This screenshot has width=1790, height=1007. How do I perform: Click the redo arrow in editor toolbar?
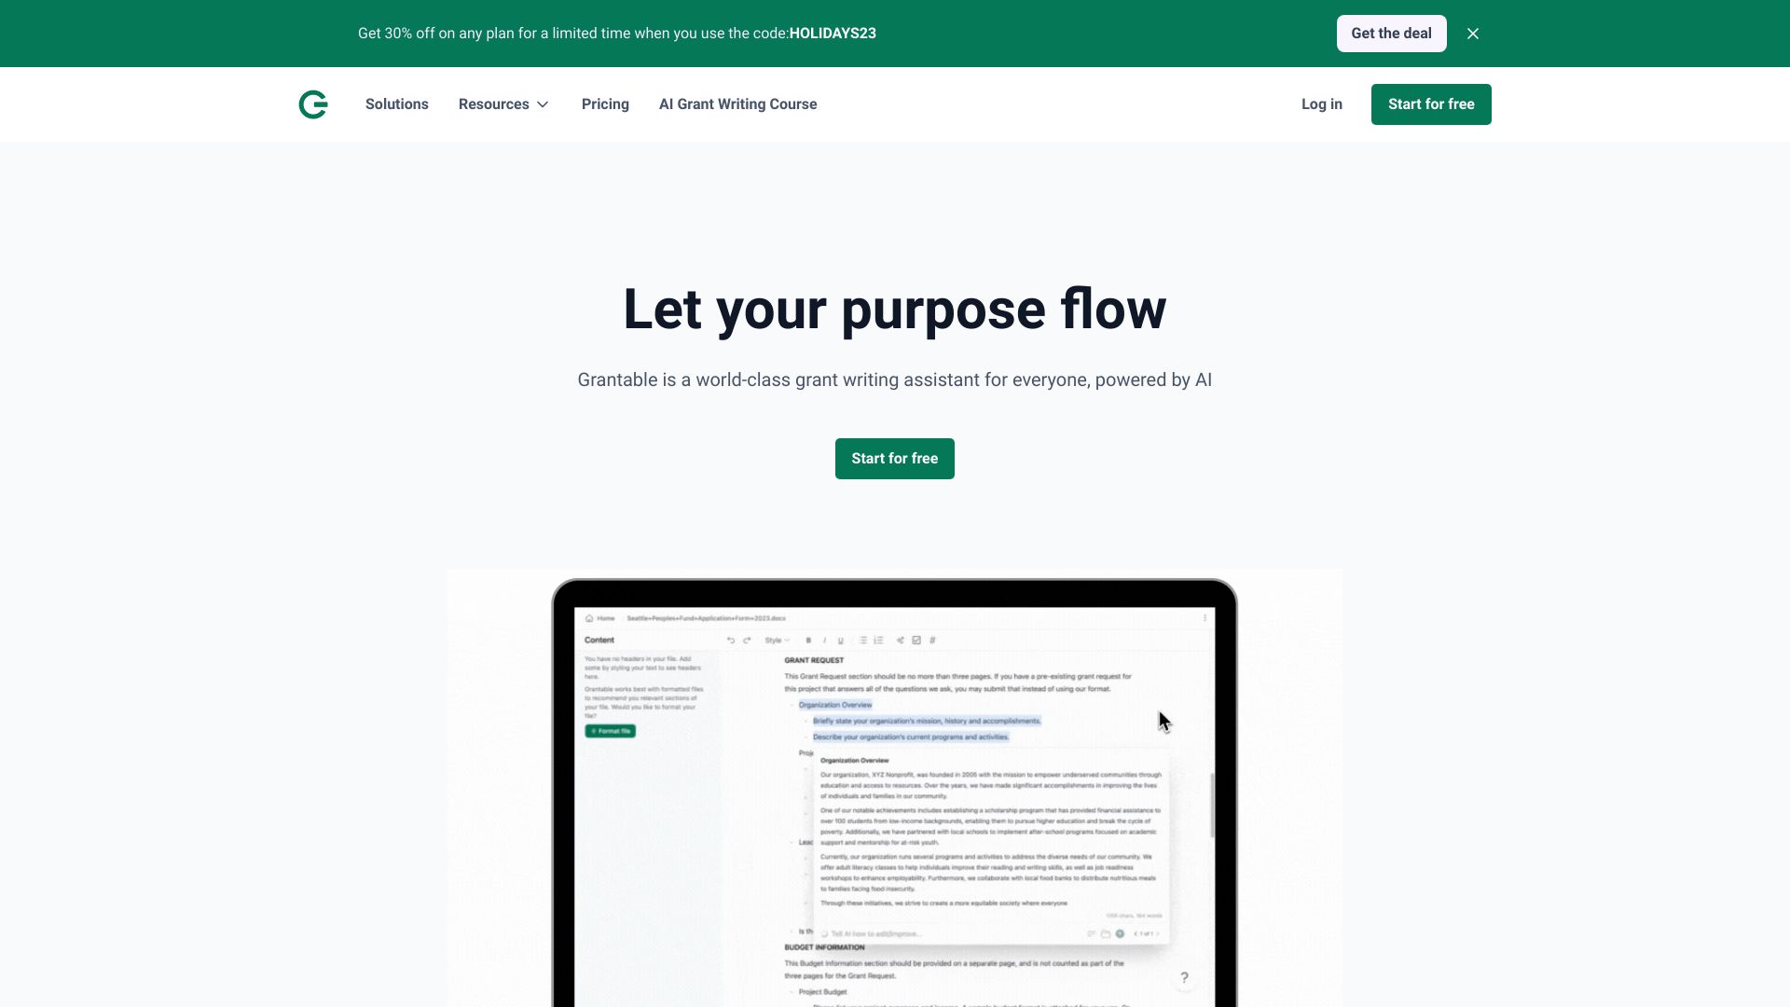click(x=747, y=641)
